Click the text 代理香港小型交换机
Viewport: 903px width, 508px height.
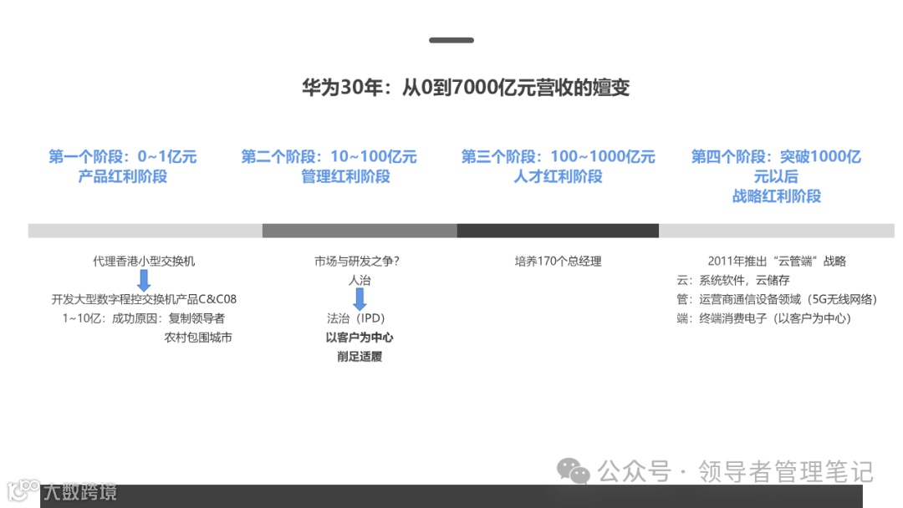tap(144, 262)
